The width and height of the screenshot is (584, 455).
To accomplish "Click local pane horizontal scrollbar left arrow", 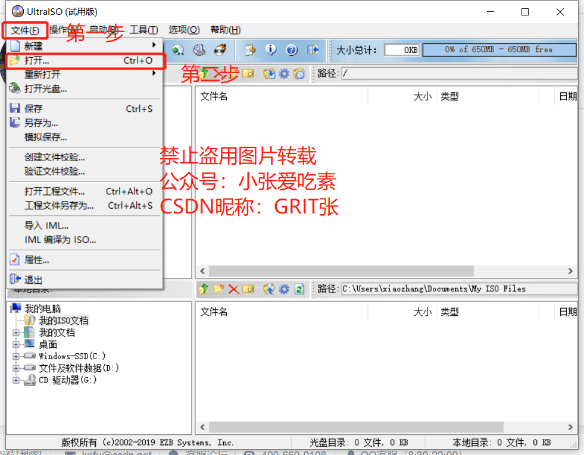I will 202,427.
